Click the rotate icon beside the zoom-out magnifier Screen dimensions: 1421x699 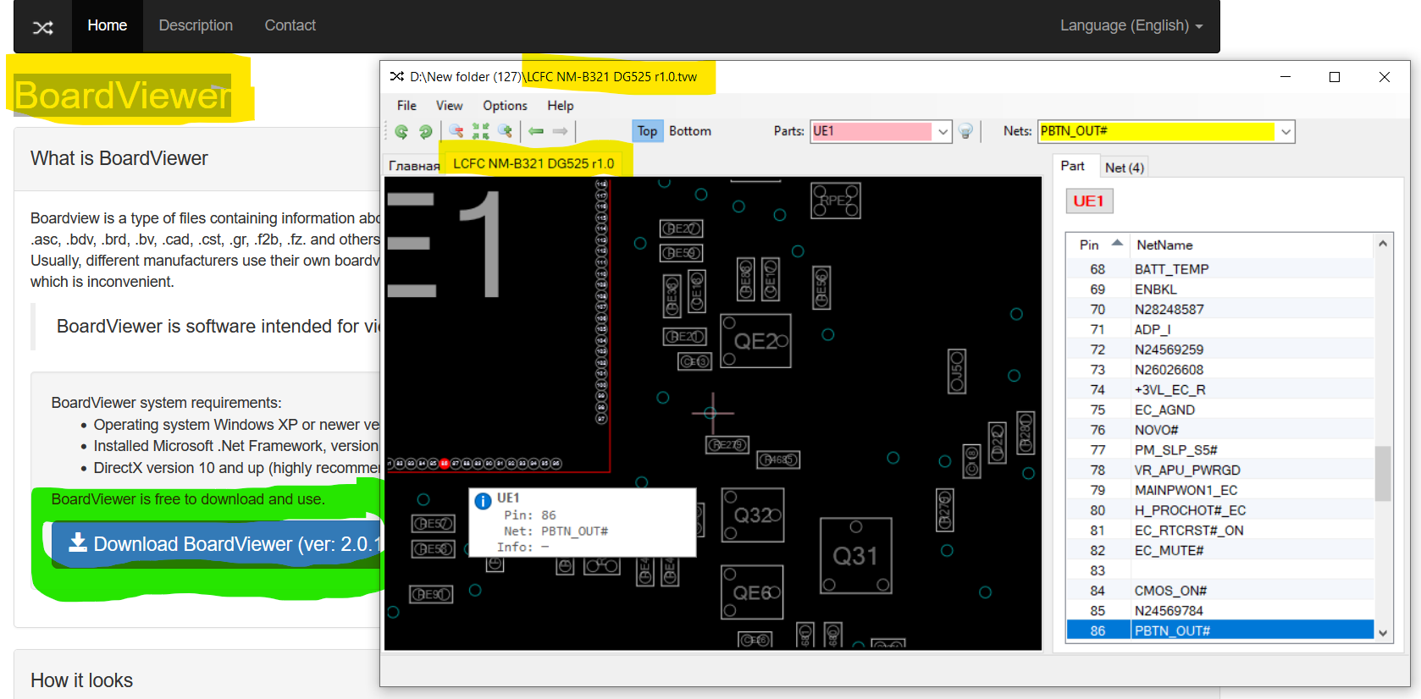click(426, 131)
